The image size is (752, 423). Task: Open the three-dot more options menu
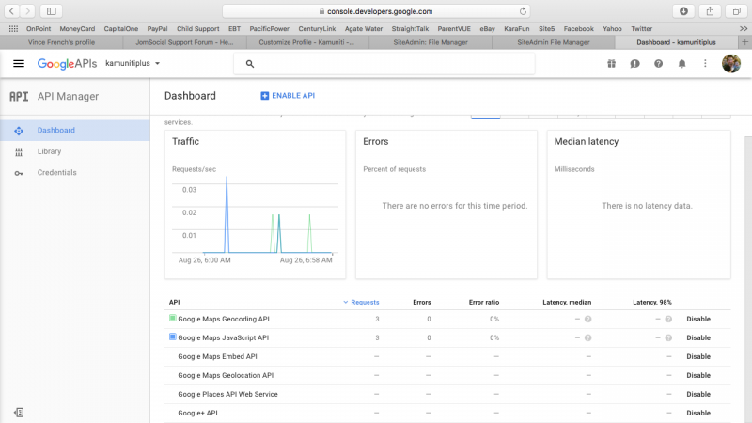pos(705,63)
